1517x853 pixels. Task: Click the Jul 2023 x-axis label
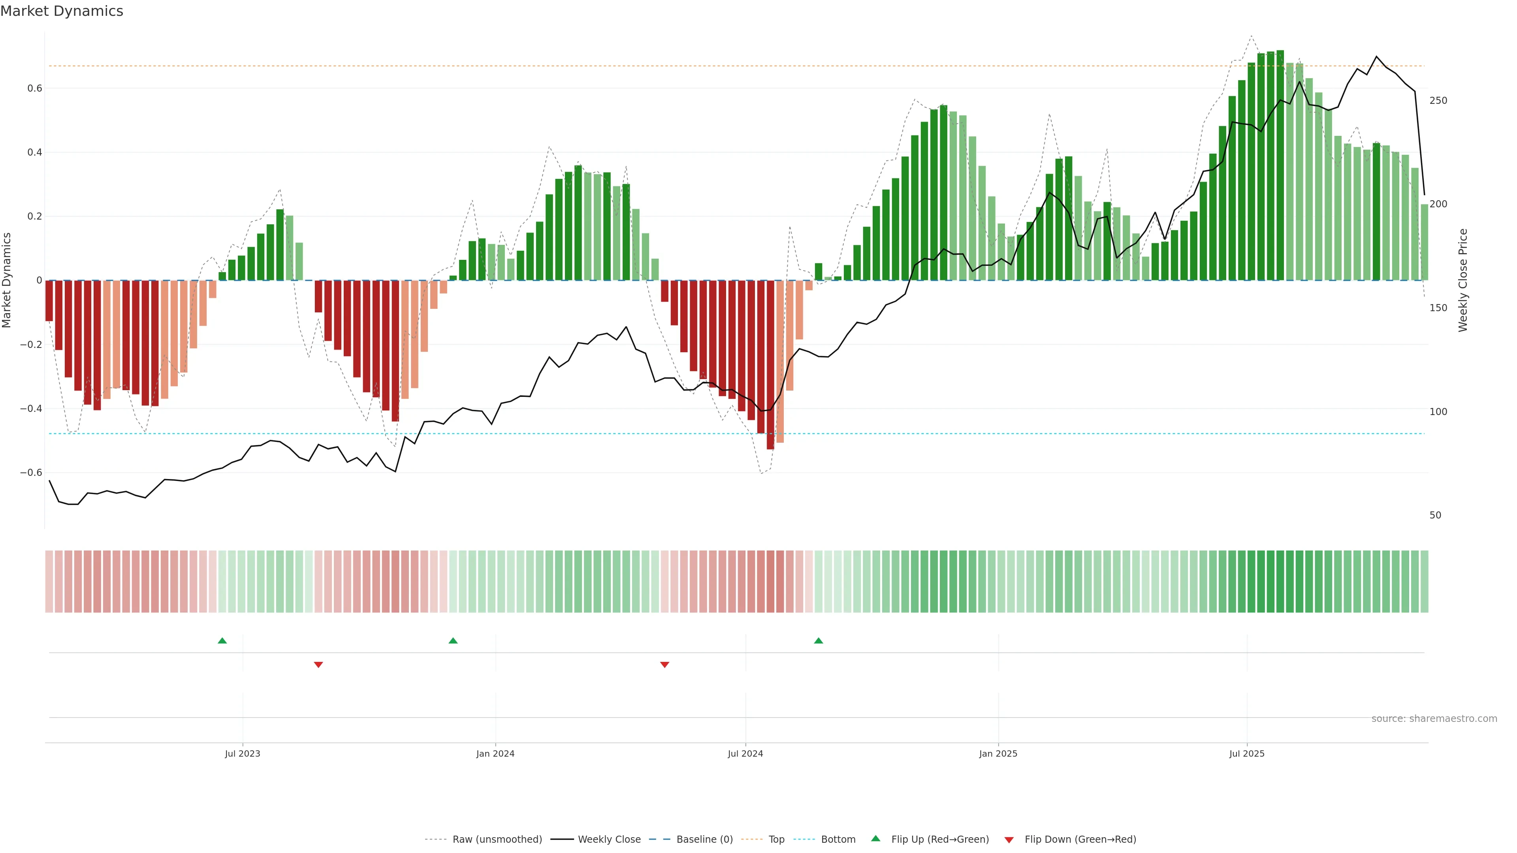pyautogui.click(x=242, y=753)
